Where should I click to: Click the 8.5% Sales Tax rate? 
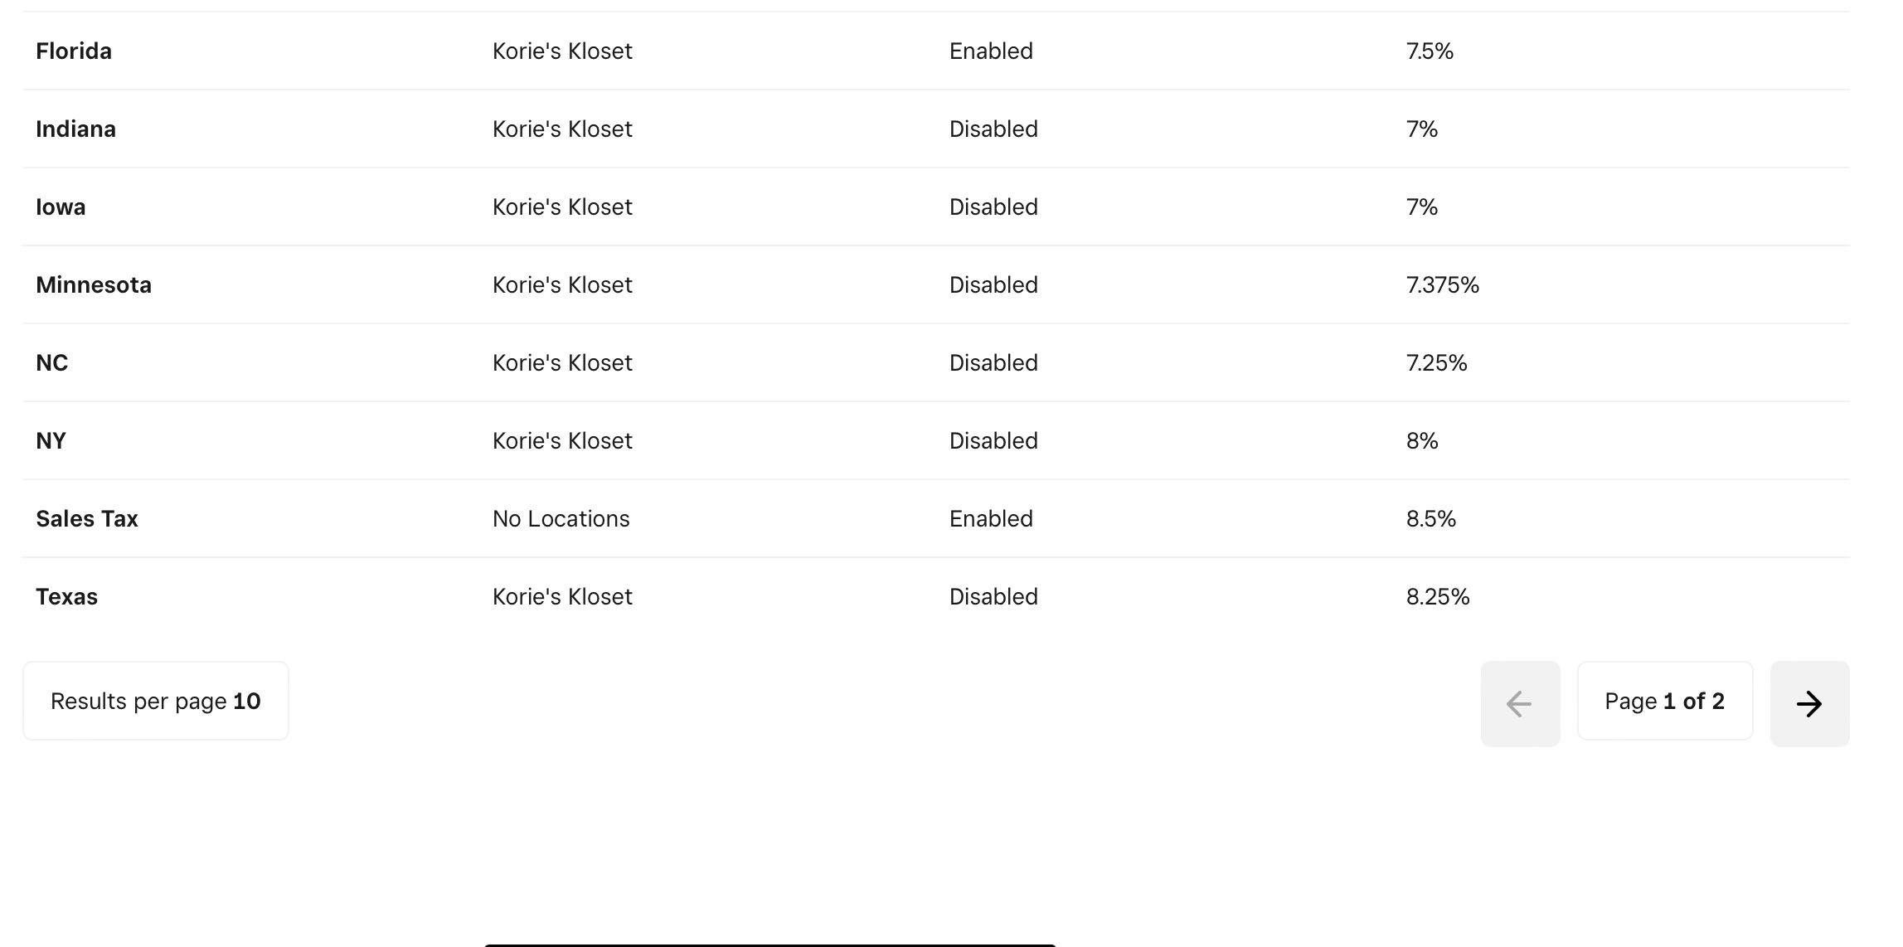click(x=1431, y=519)
